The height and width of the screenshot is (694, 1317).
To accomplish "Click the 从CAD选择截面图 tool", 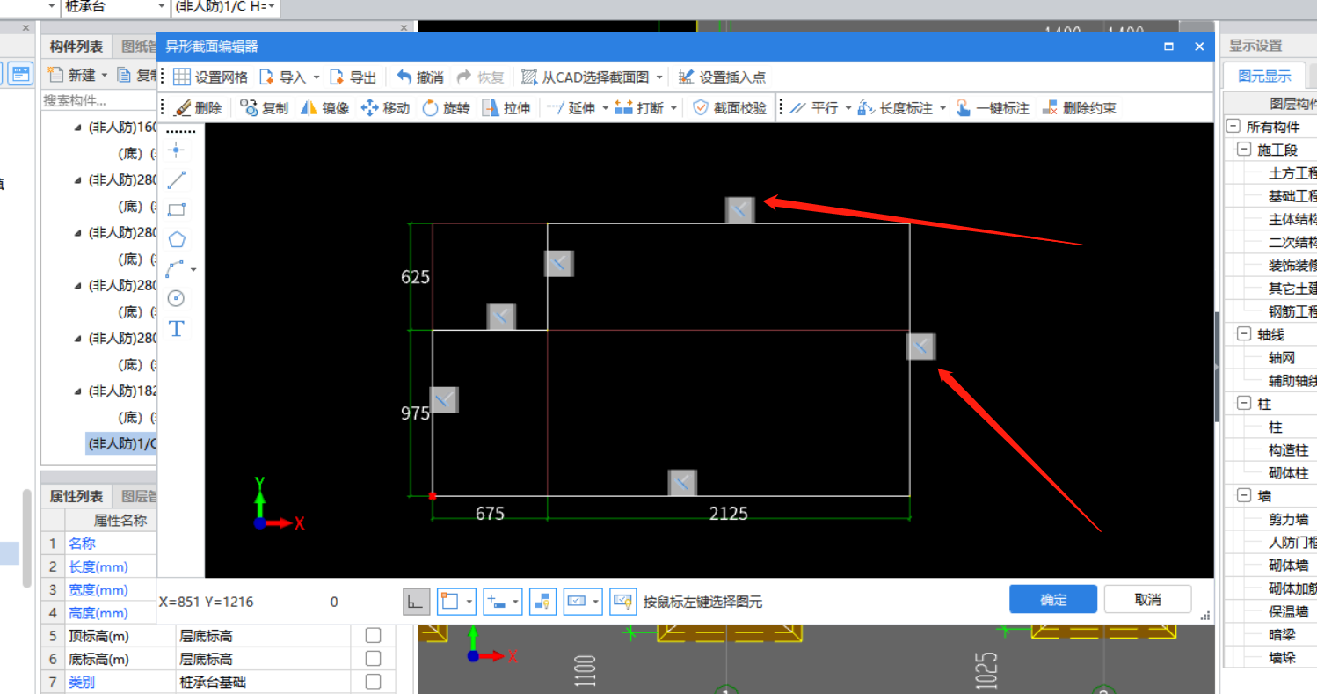I will tap(587, 77).
